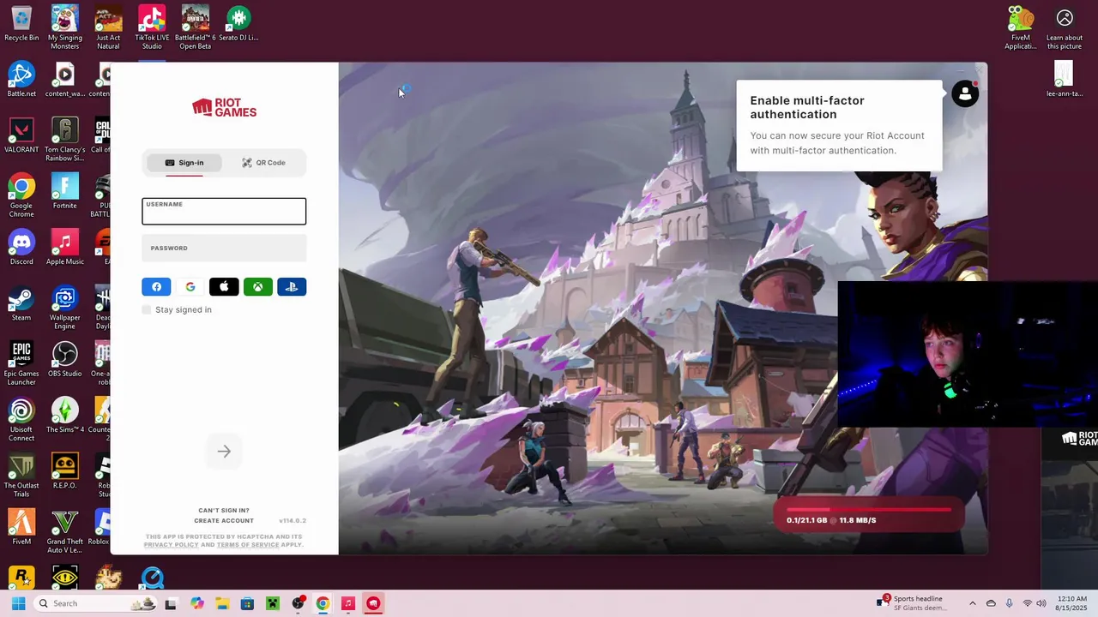
Task: Open Task View from the taskbar
Action: (x=171, y=603)
